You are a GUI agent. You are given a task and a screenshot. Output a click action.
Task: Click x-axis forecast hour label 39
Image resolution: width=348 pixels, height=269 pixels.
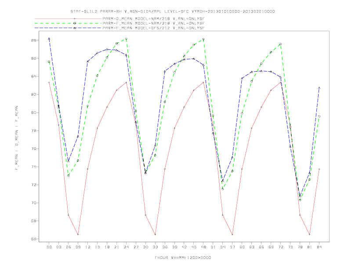[x=174, y=247]
